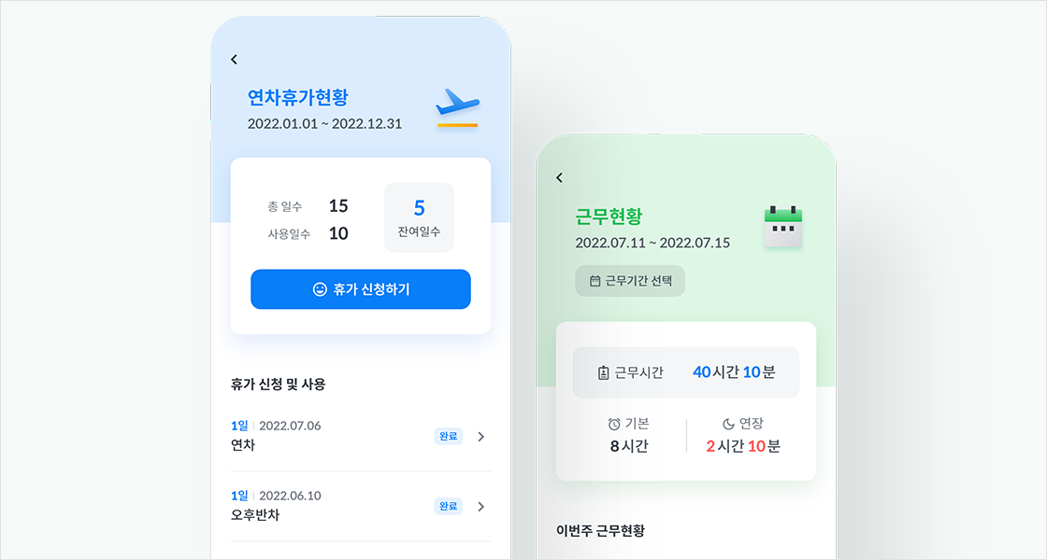Click the badge icon next to 근무시간
This screenshot has height=560, width=1047.
[603, 372]
